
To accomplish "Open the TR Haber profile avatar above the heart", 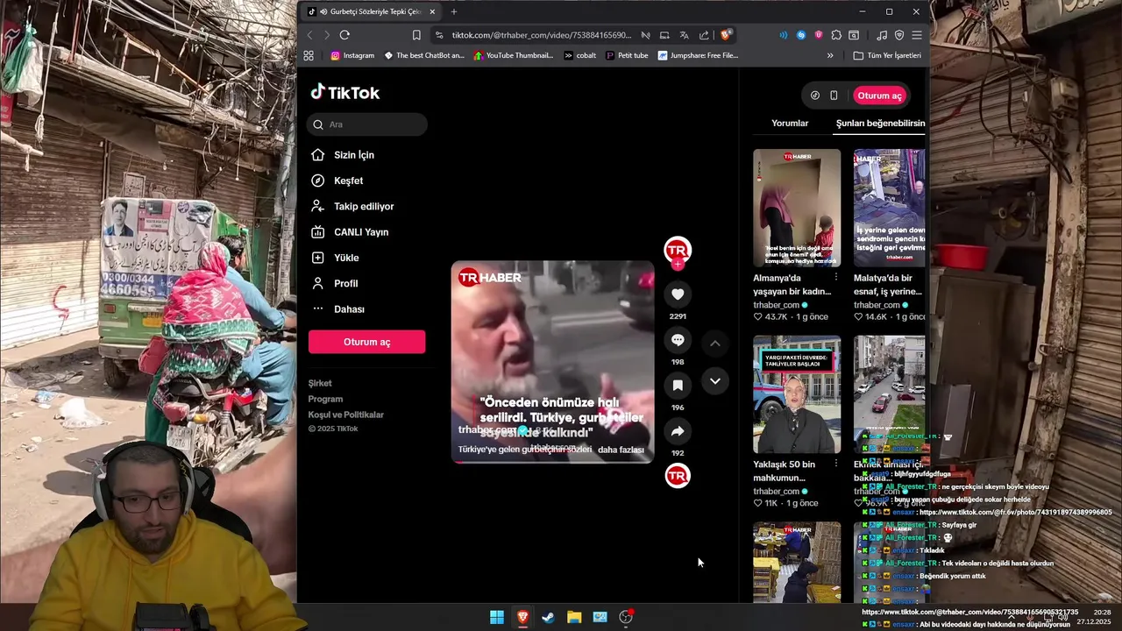I will coord(678,250).
